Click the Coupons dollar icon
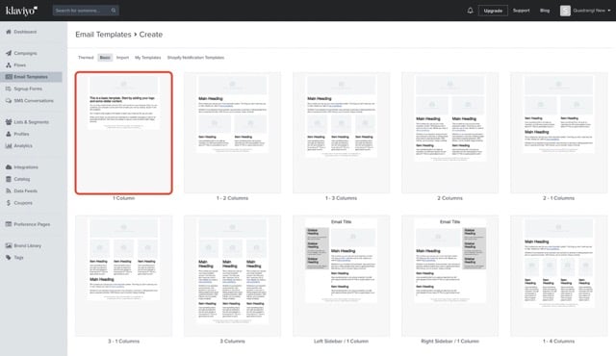616x356 pixels. tap(9, 203)
